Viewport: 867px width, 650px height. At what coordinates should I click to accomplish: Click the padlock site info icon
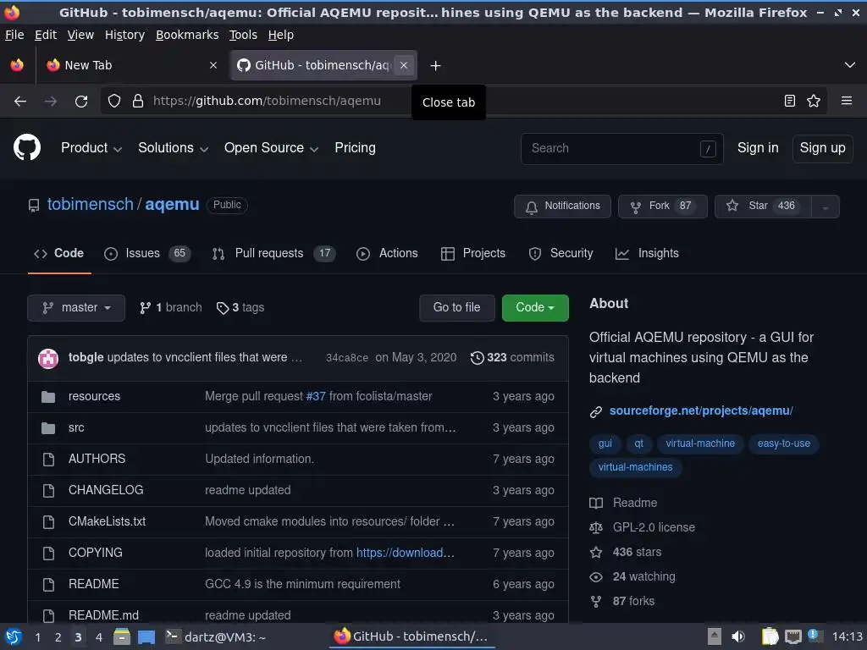coord(138,102)
